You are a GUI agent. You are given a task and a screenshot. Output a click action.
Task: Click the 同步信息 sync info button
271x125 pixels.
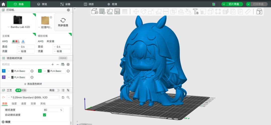[x=63, y=22]
